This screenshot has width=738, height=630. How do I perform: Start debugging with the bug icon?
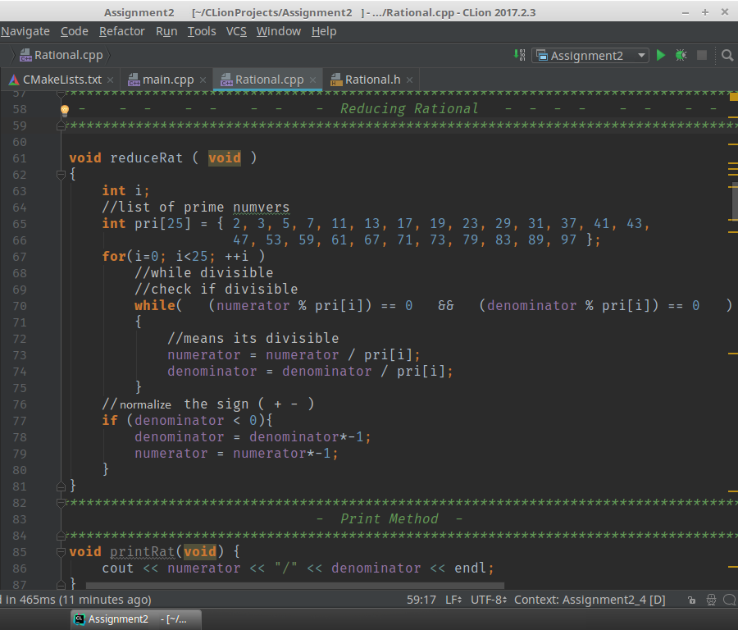(681, 56)
